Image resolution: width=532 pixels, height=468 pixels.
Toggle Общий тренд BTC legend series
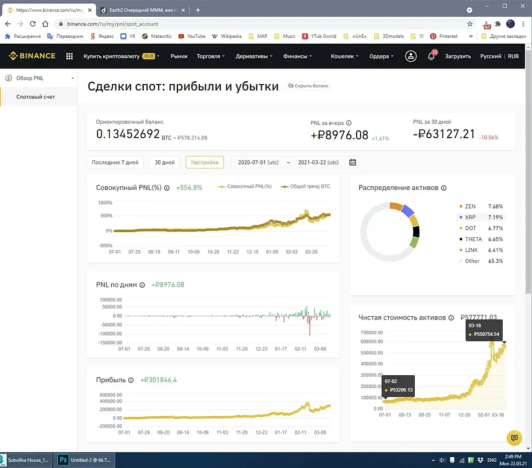[x=306, y=187]
